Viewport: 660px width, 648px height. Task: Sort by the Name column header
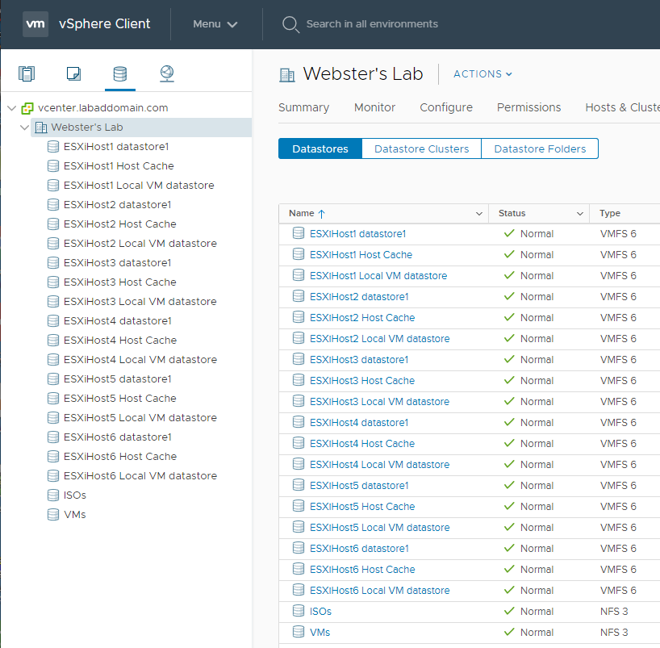point(302,214)
